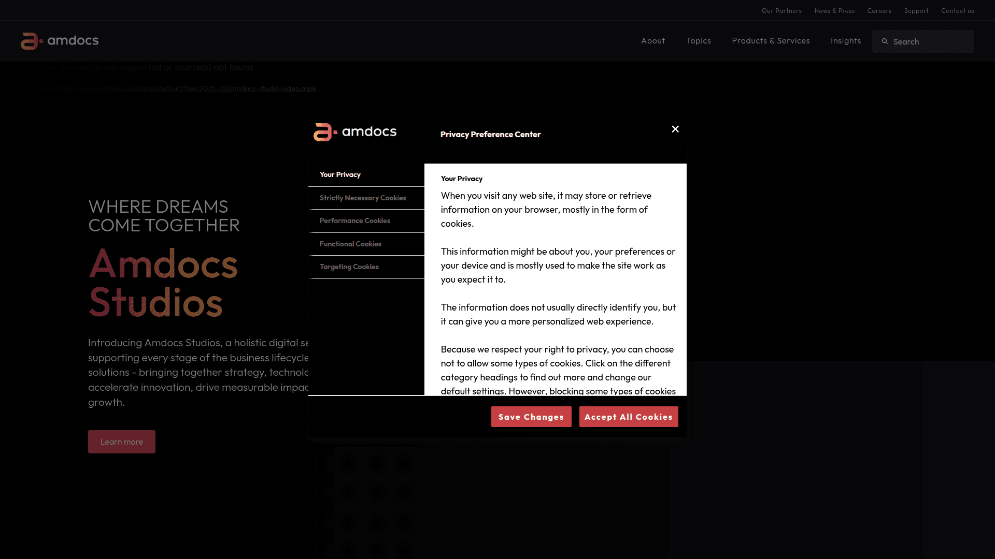Open the Targeting Cookies section
The height and width of the screenshot is (559, 995).
349,267
